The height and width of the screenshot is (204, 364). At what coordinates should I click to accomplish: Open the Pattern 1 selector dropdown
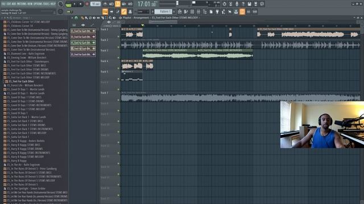point(163,11)
